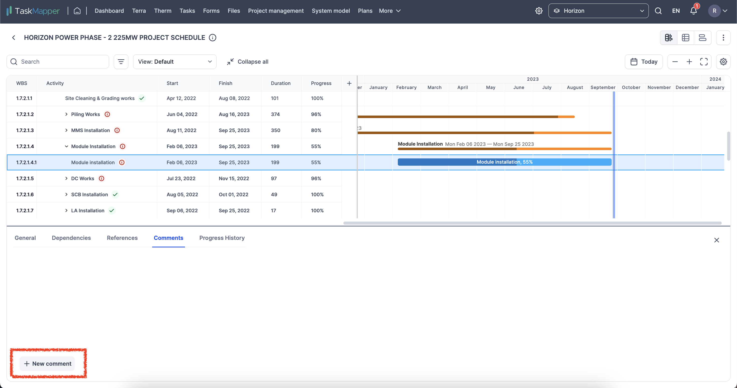
Task: Focus the Search input field
Action: [x=58, y=62]
